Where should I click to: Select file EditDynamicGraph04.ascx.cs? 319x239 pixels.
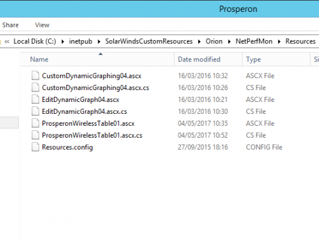84,111
